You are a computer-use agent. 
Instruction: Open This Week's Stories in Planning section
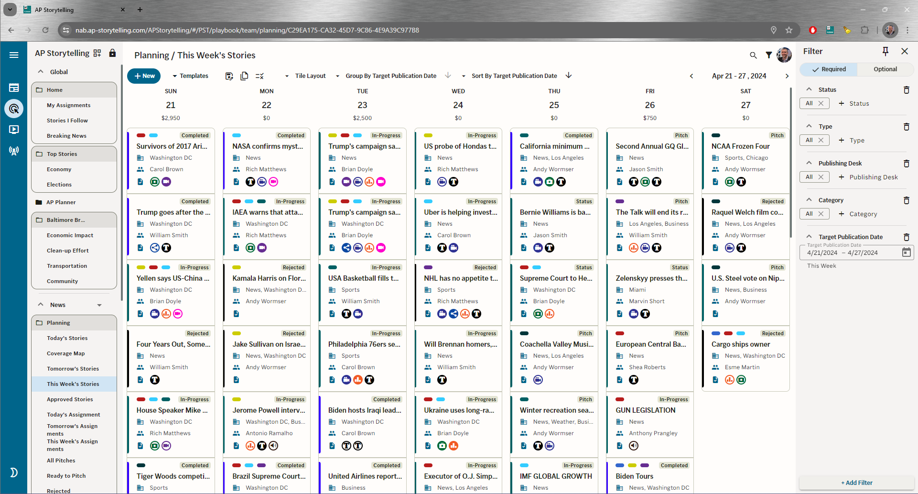point(73,384)
